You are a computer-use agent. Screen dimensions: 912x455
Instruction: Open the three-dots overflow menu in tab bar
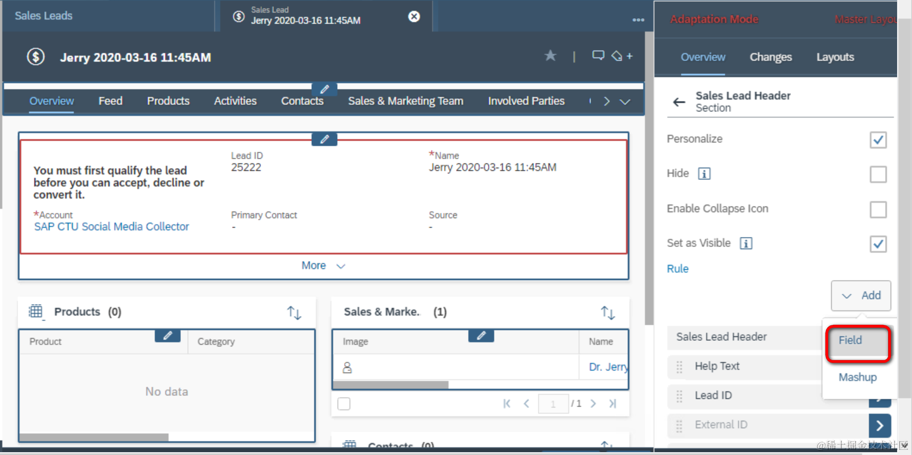click(638, 20)
